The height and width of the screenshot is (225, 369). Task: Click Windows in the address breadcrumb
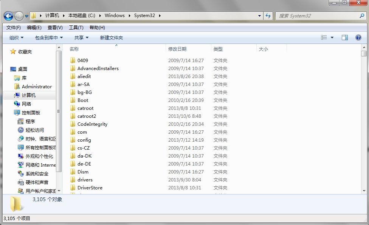[115, 16]
